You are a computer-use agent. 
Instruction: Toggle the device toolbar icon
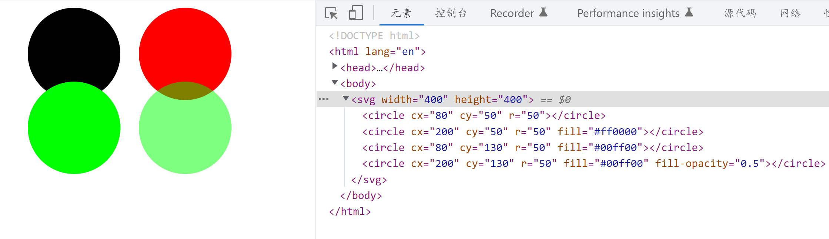point(356,13)
